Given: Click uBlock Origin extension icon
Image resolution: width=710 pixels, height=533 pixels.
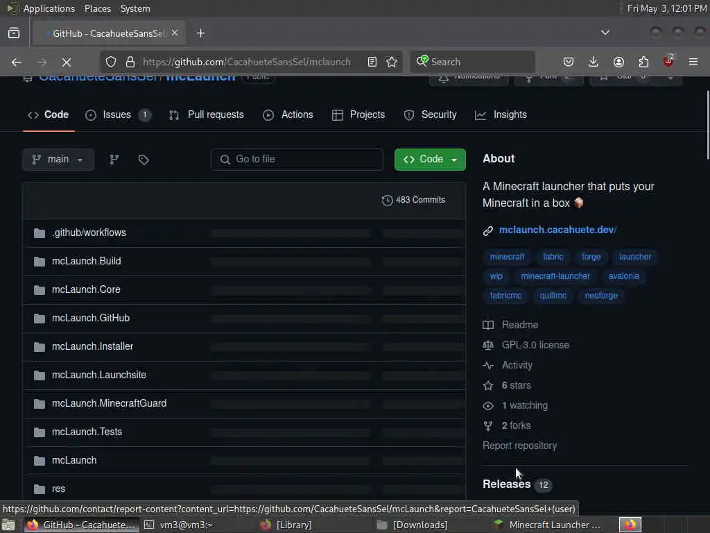Looking at the screenshot, I should click(668, 61).
